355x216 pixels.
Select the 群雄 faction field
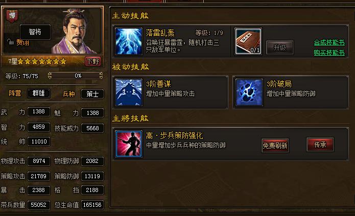tap(39, 93)
